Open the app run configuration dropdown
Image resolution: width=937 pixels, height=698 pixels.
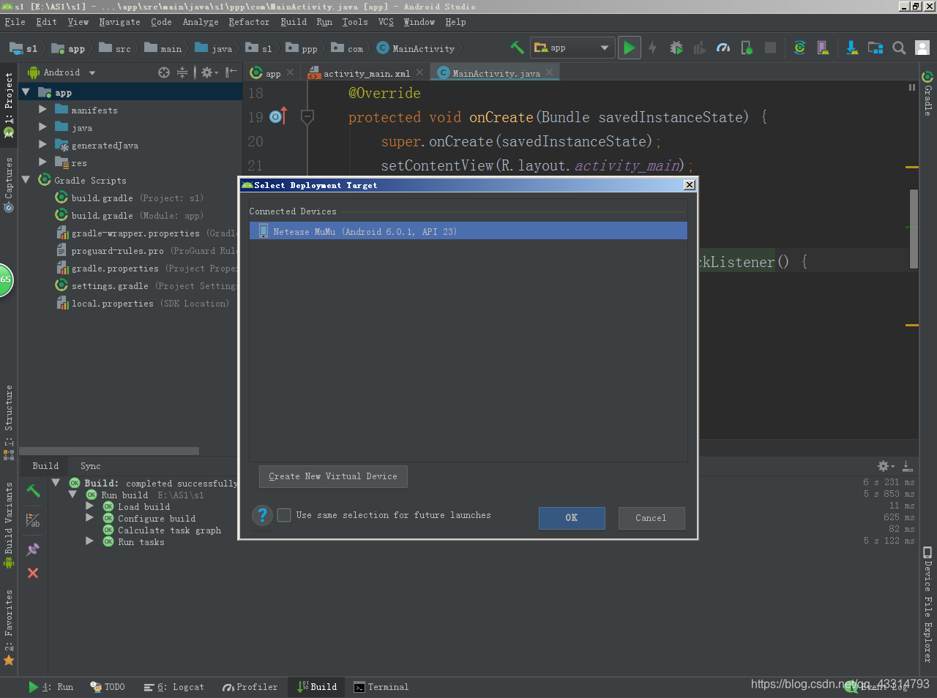coord(572,48)
